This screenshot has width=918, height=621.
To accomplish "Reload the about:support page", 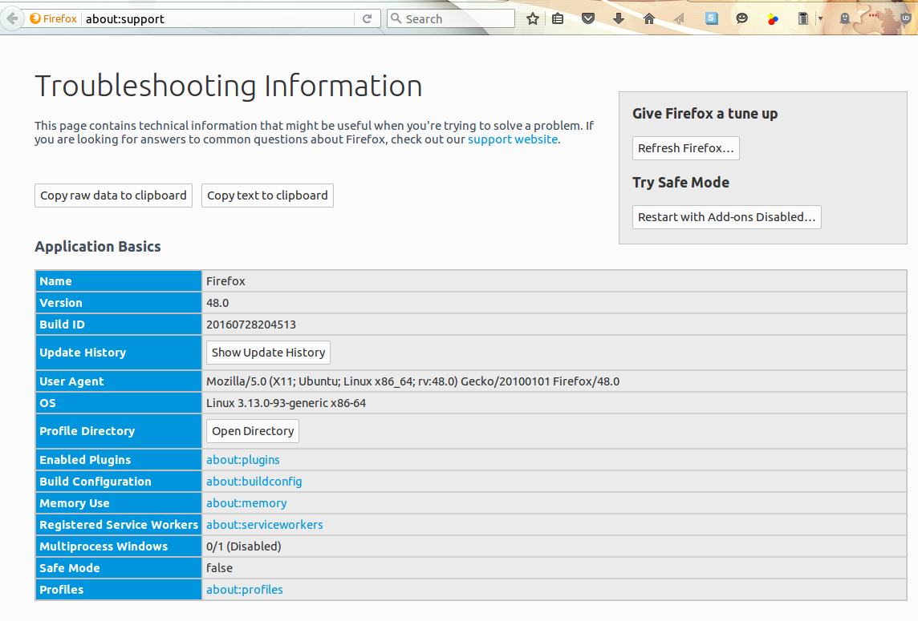I will [x=367, y=18].
